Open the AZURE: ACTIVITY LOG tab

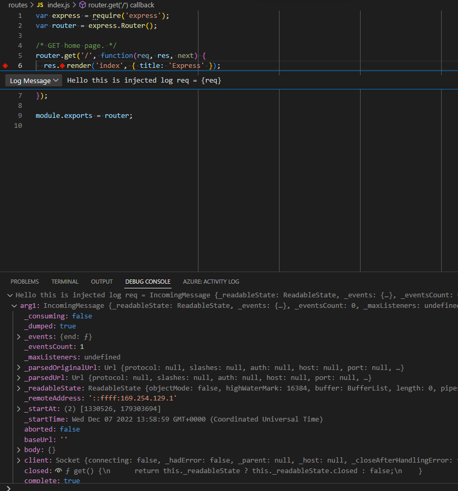(x=211, y=282)
